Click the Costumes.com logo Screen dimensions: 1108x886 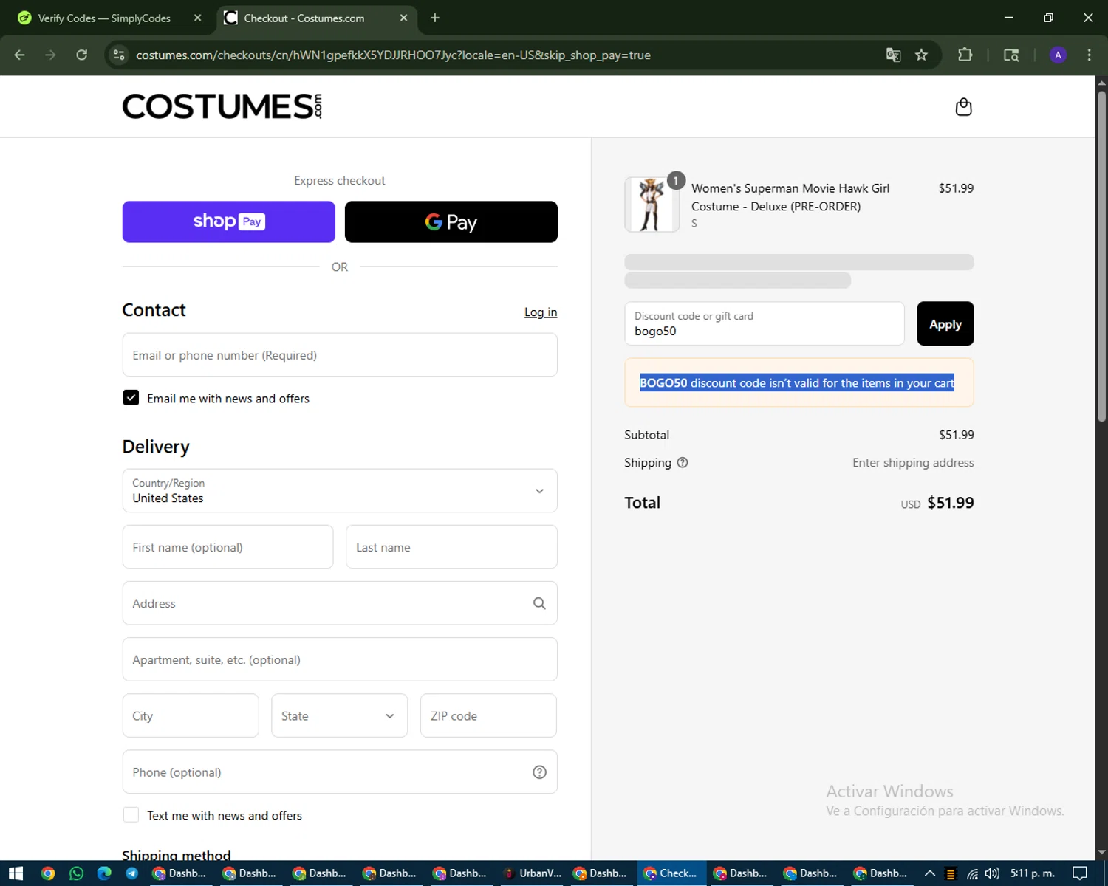tap(222, 106)
